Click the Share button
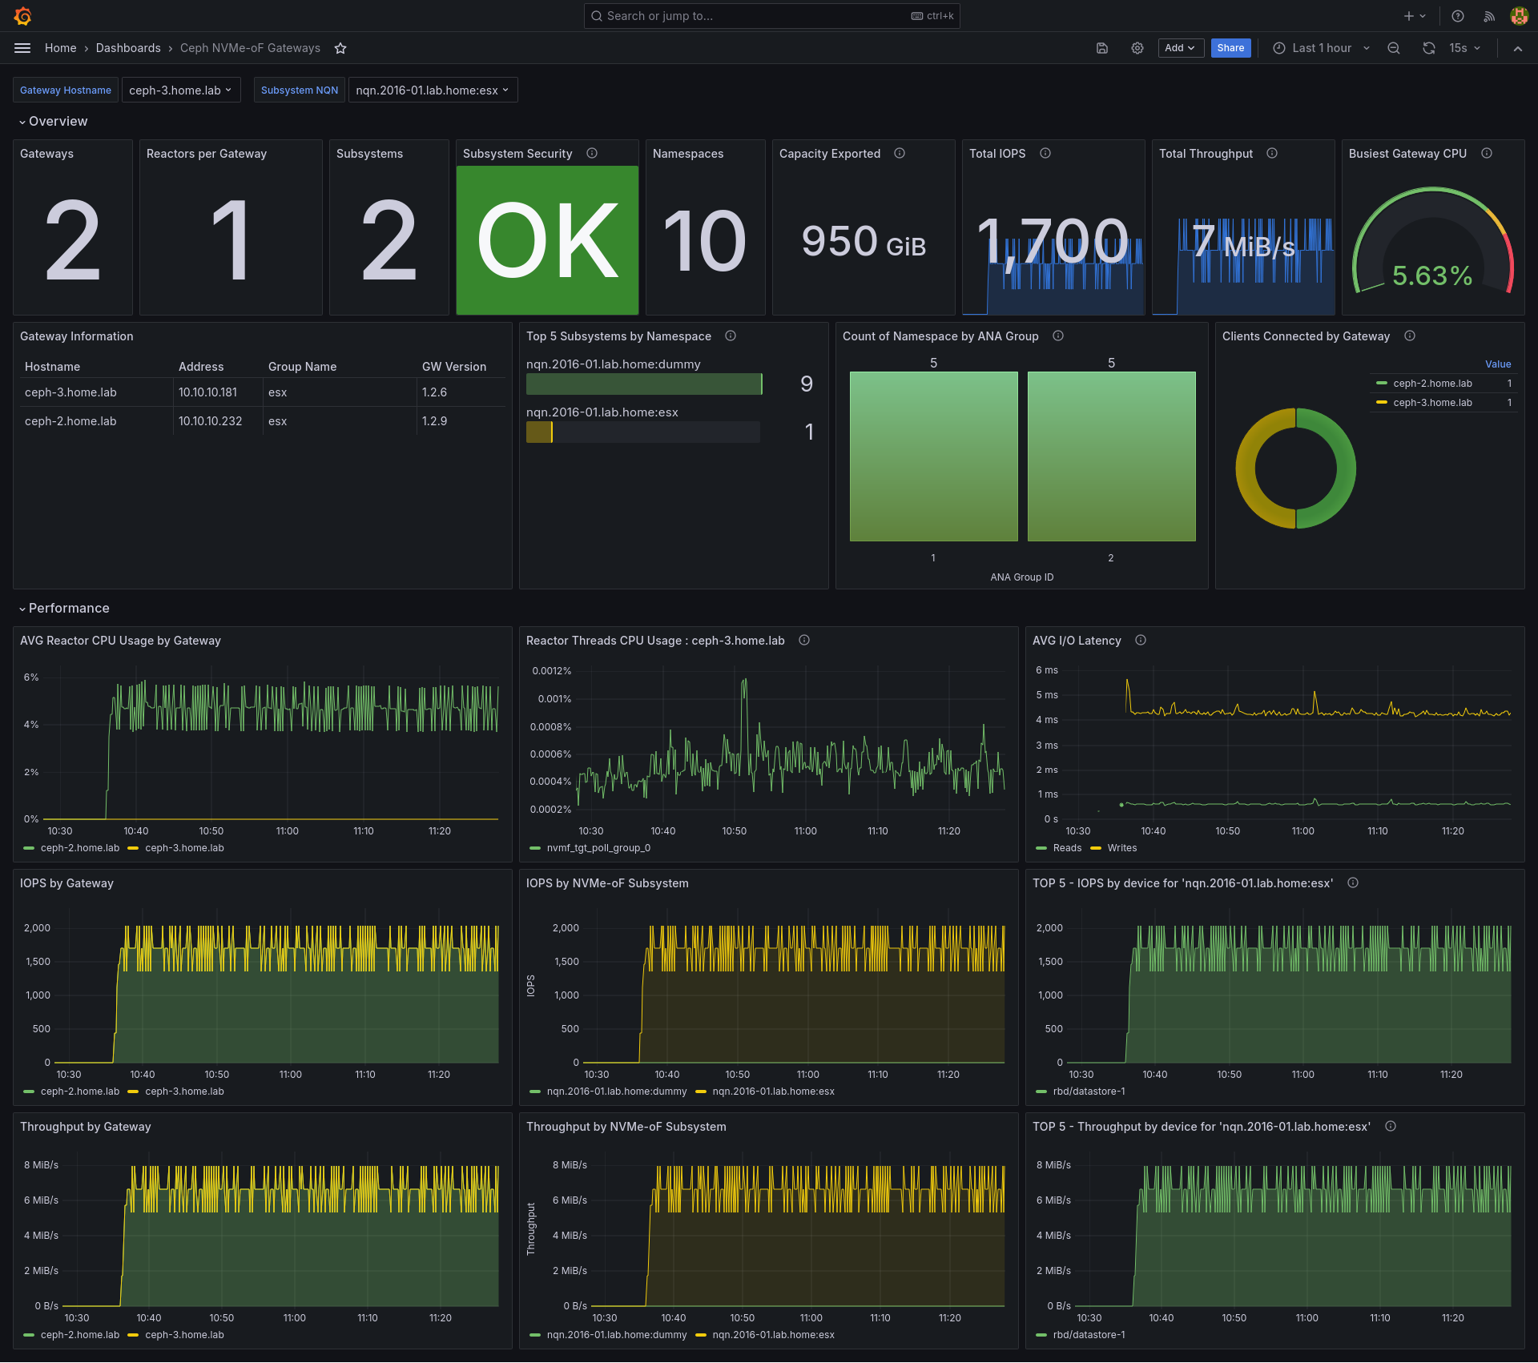Viewport: 1538px width, 1363px height. coord(1230,48)
